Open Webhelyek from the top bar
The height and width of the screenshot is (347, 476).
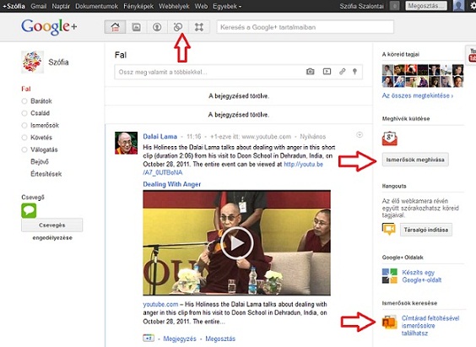(x=174, y=6)
